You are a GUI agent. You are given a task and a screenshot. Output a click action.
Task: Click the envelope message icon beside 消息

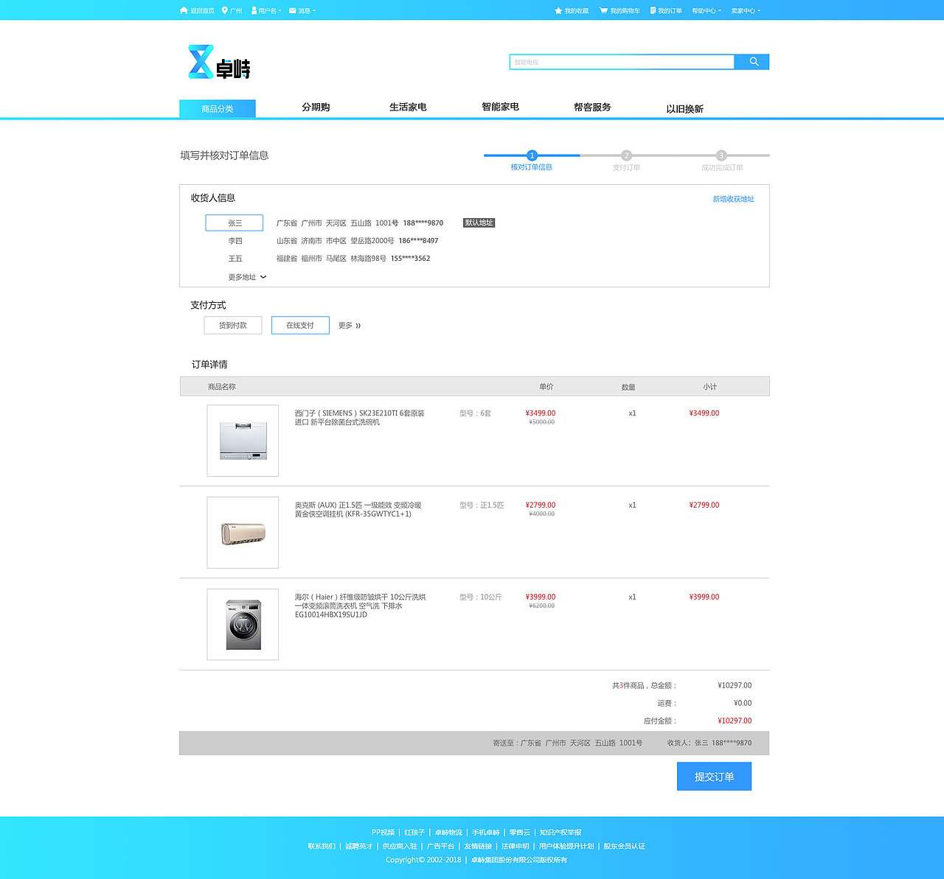293,10
